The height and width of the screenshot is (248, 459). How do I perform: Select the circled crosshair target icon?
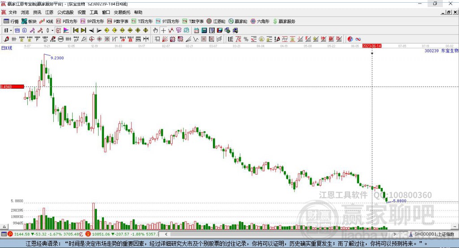pos(91,39)
